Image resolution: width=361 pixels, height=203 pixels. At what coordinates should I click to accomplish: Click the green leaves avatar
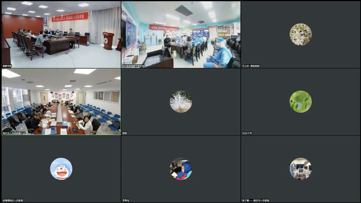click(x=300, y=101)
